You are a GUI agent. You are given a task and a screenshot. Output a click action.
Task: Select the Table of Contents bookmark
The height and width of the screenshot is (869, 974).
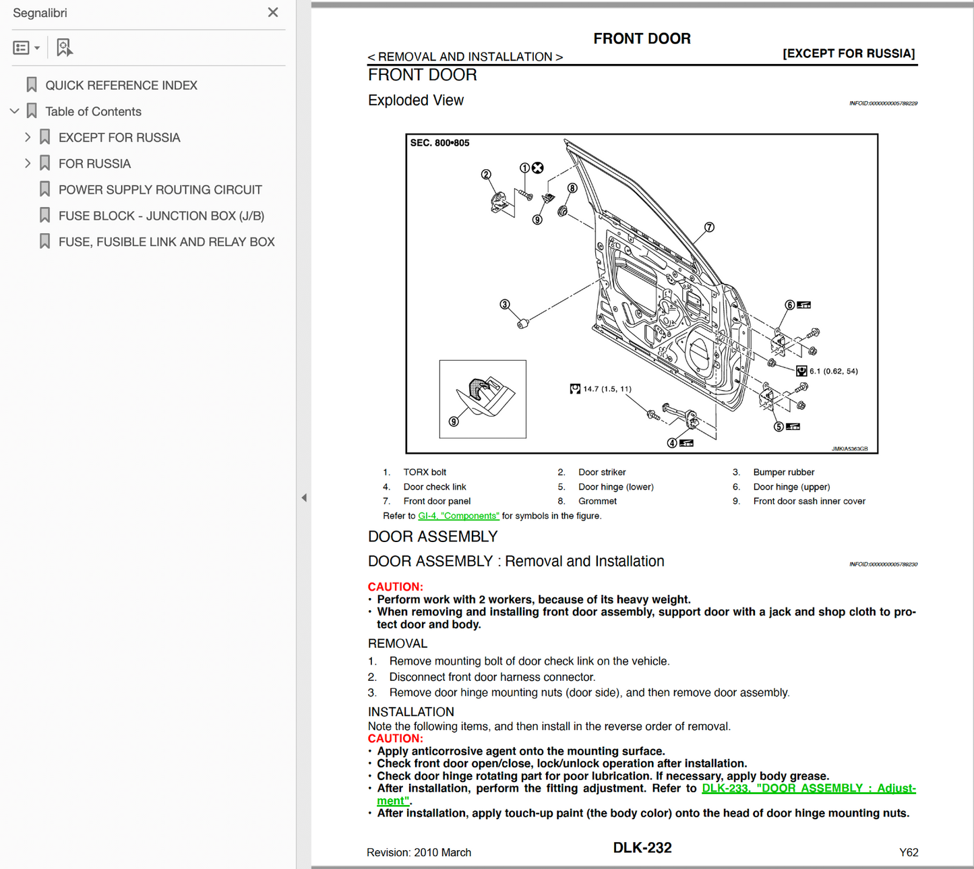pos(93,112)
